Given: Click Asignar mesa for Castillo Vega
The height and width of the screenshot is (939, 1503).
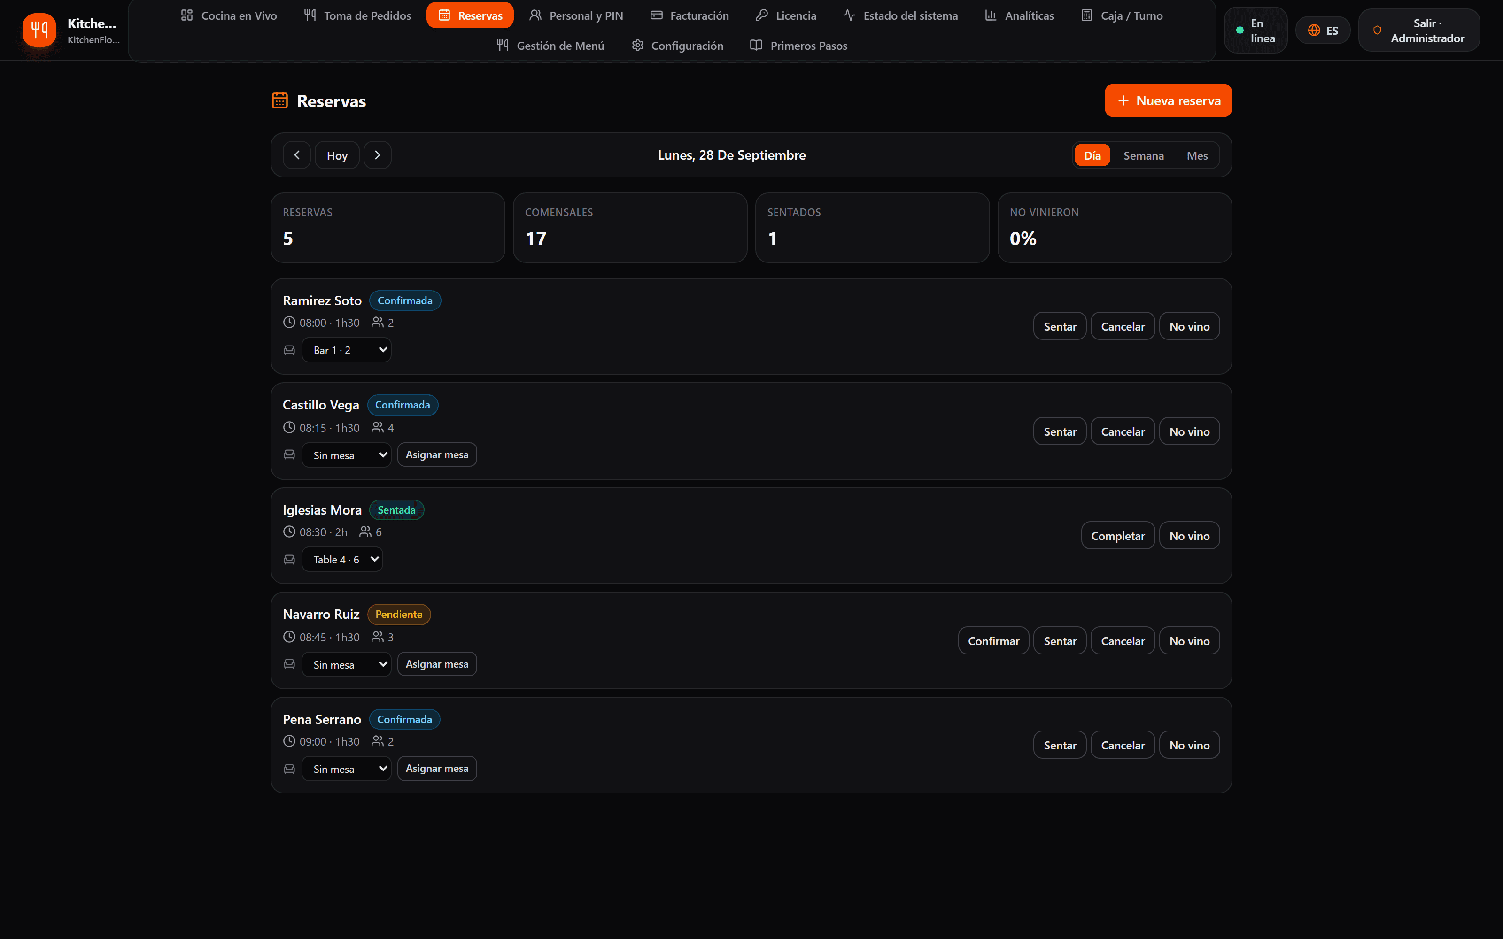Looking at the screenshot, I should tap(437, 454).
